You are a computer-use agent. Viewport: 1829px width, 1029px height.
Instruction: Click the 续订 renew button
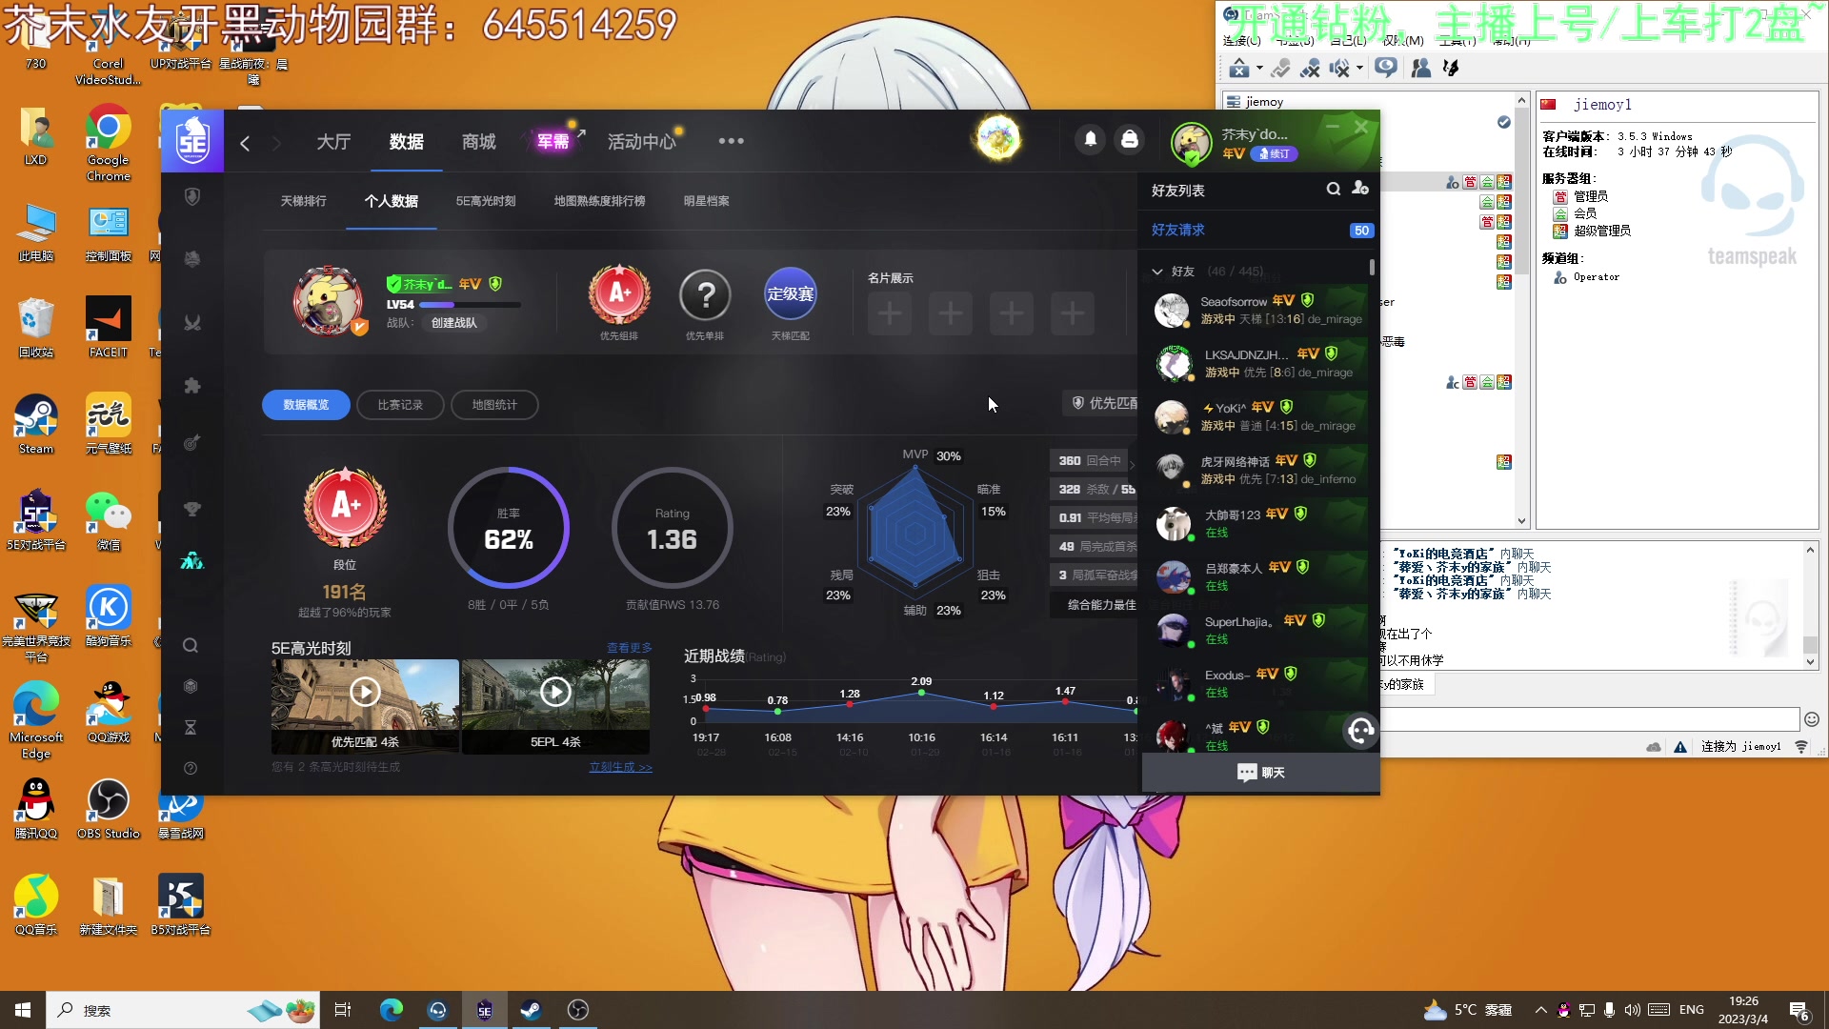coord(1274,153)
